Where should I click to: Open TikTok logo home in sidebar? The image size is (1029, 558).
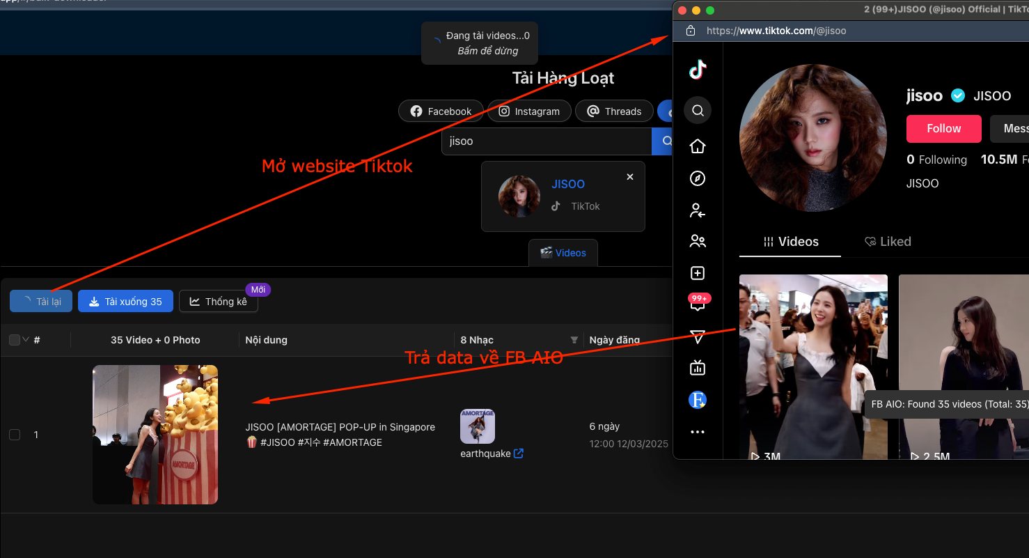pos(698,69)
